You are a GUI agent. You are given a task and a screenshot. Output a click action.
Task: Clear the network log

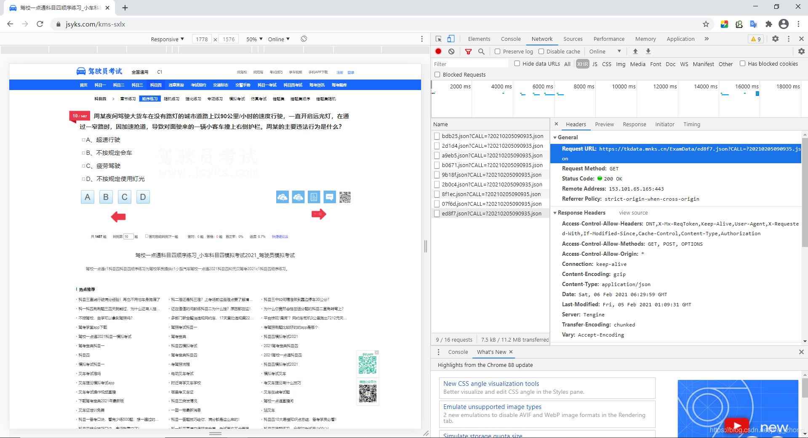click(x=451, y=51)
